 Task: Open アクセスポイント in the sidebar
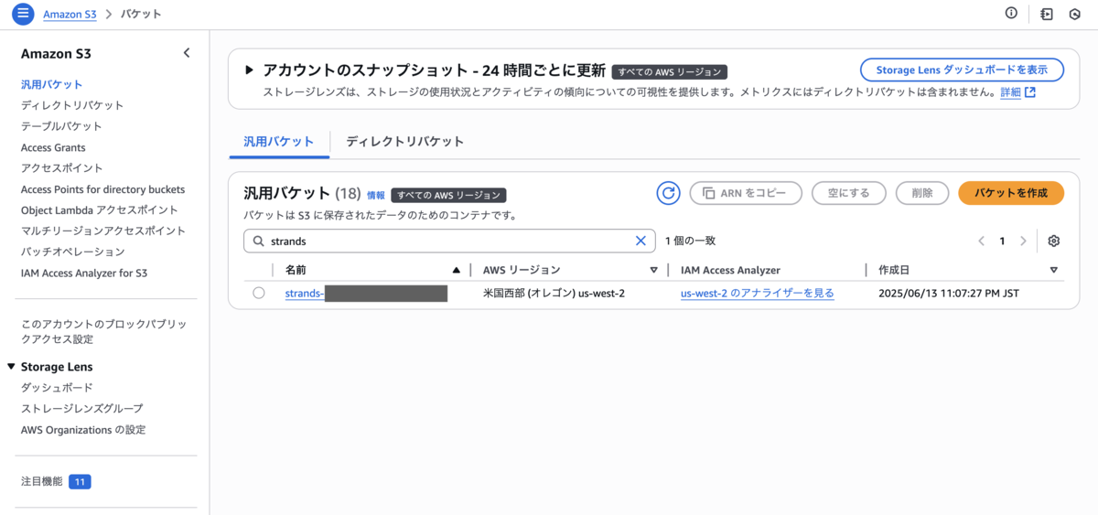click(62, 168)
